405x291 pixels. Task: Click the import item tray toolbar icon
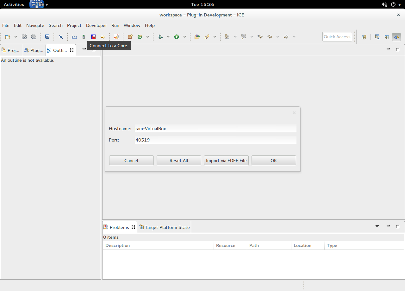point(74,37)
